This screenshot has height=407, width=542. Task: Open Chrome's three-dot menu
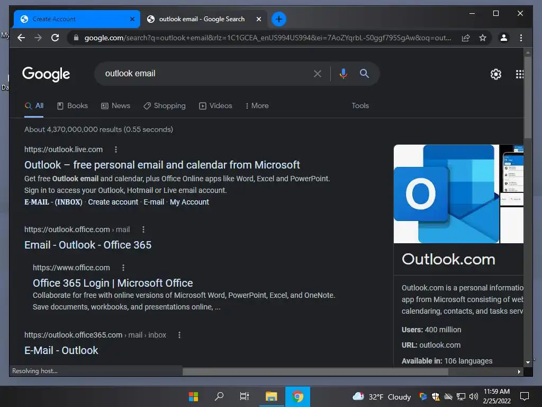click(521, 38)
